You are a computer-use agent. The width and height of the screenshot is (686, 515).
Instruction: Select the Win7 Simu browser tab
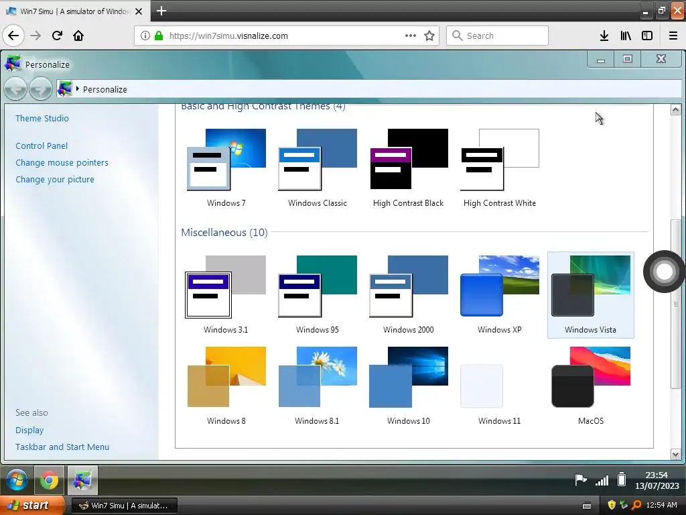coord(75,11)
